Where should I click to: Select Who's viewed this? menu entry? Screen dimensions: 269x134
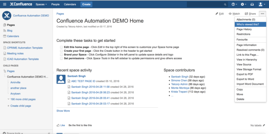[250, 24]
